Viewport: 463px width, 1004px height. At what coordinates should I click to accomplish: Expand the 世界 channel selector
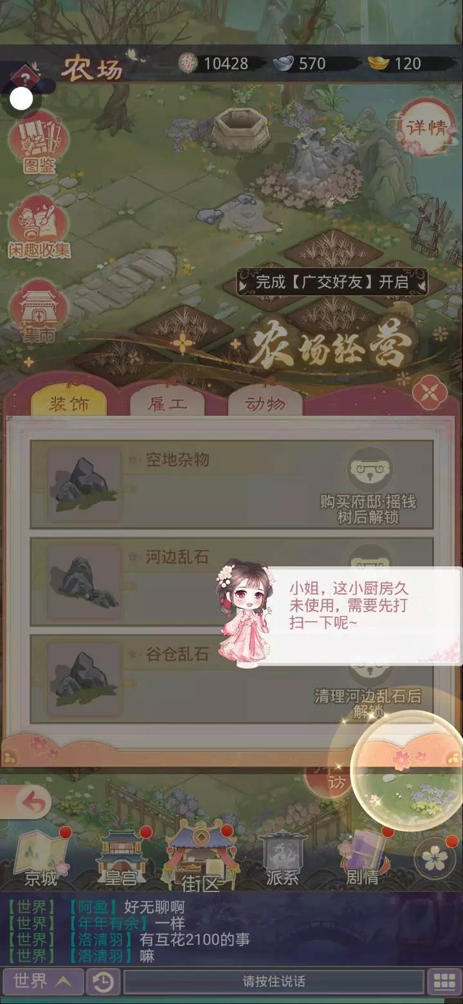(x=42, y=981)
